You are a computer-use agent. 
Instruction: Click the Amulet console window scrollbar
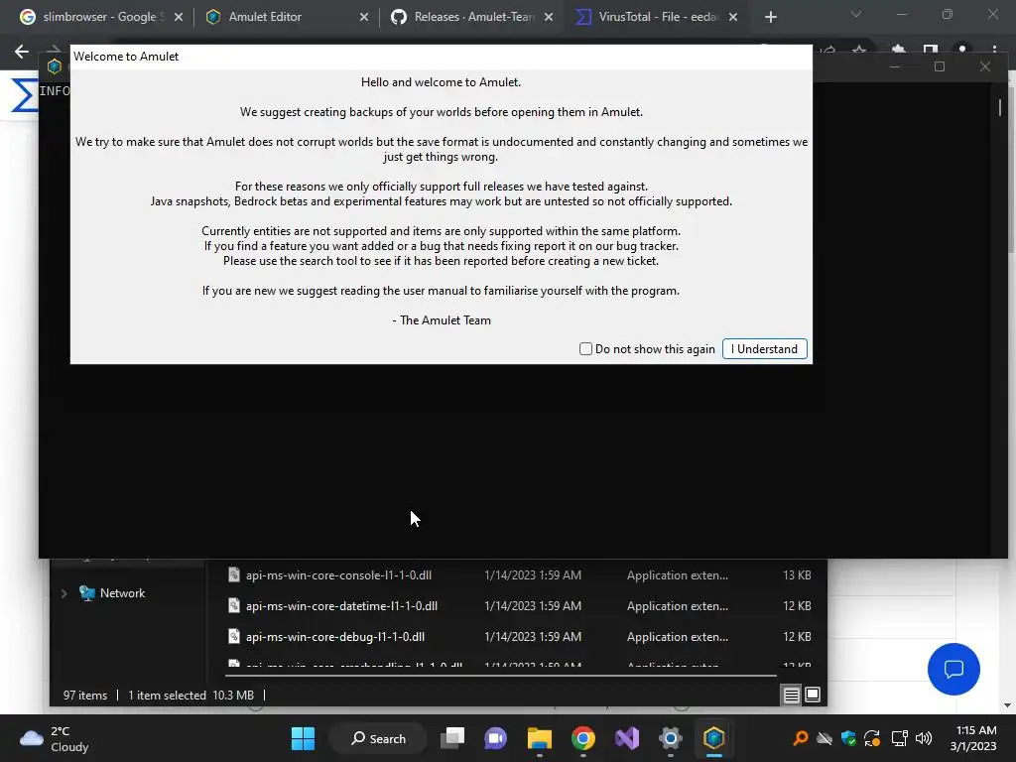coord(1000,107)
